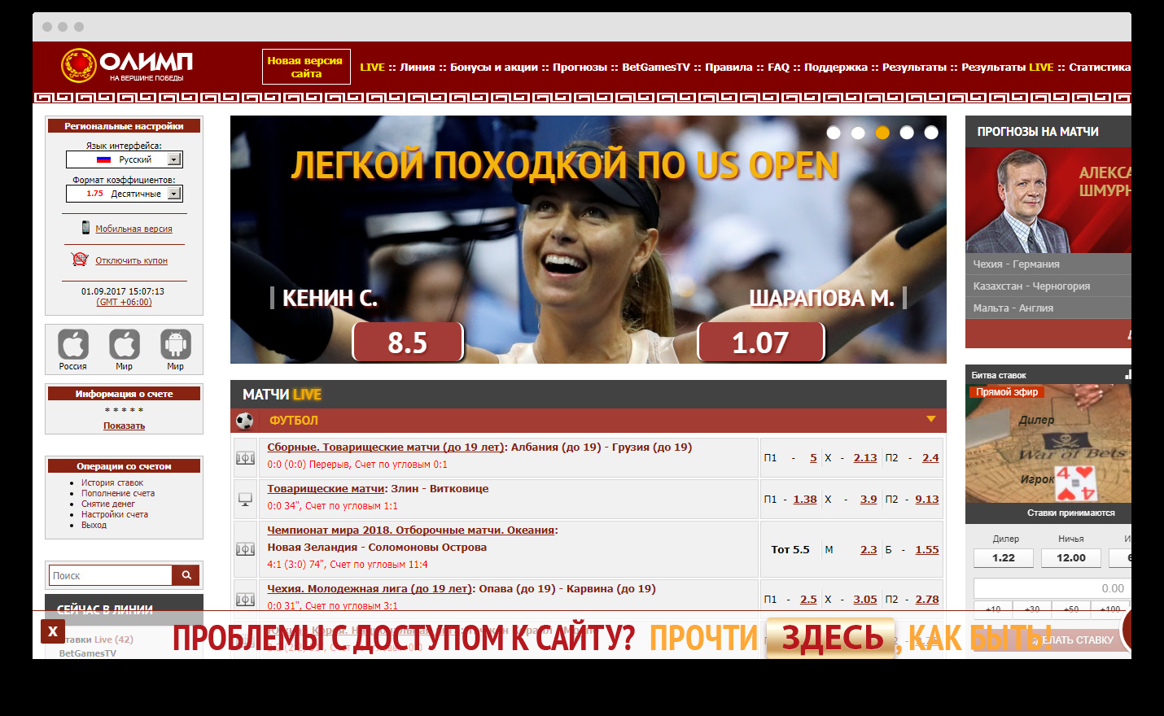Open Результаты menu item

pos(914,67)
